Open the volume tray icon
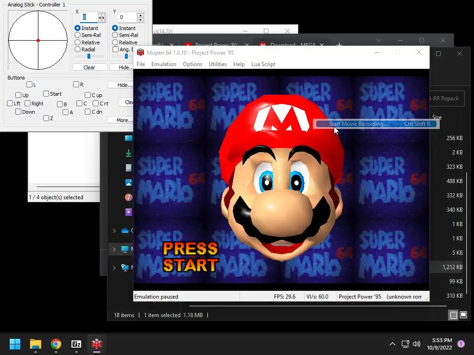This screenshot has width=474, height=355. coord(417,344)
